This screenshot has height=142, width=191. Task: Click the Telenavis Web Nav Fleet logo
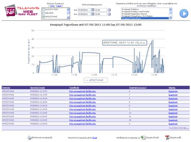pos(22,12)
